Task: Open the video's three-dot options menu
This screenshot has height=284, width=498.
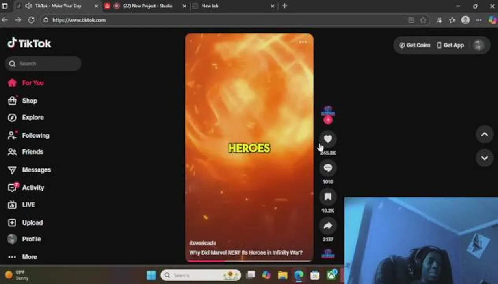Action: click(x=303, y=42)
